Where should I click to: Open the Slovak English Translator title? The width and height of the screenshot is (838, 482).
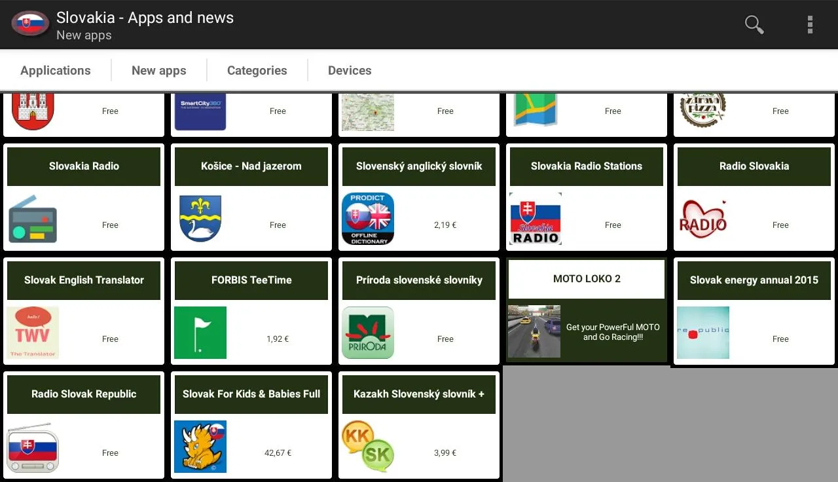pyautogui.click(x=84, y=280)
